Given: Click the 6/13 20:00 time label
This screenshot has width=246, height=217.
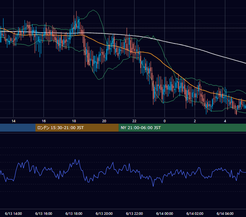Looking at the screenshot, I should [x=104, y=213].
